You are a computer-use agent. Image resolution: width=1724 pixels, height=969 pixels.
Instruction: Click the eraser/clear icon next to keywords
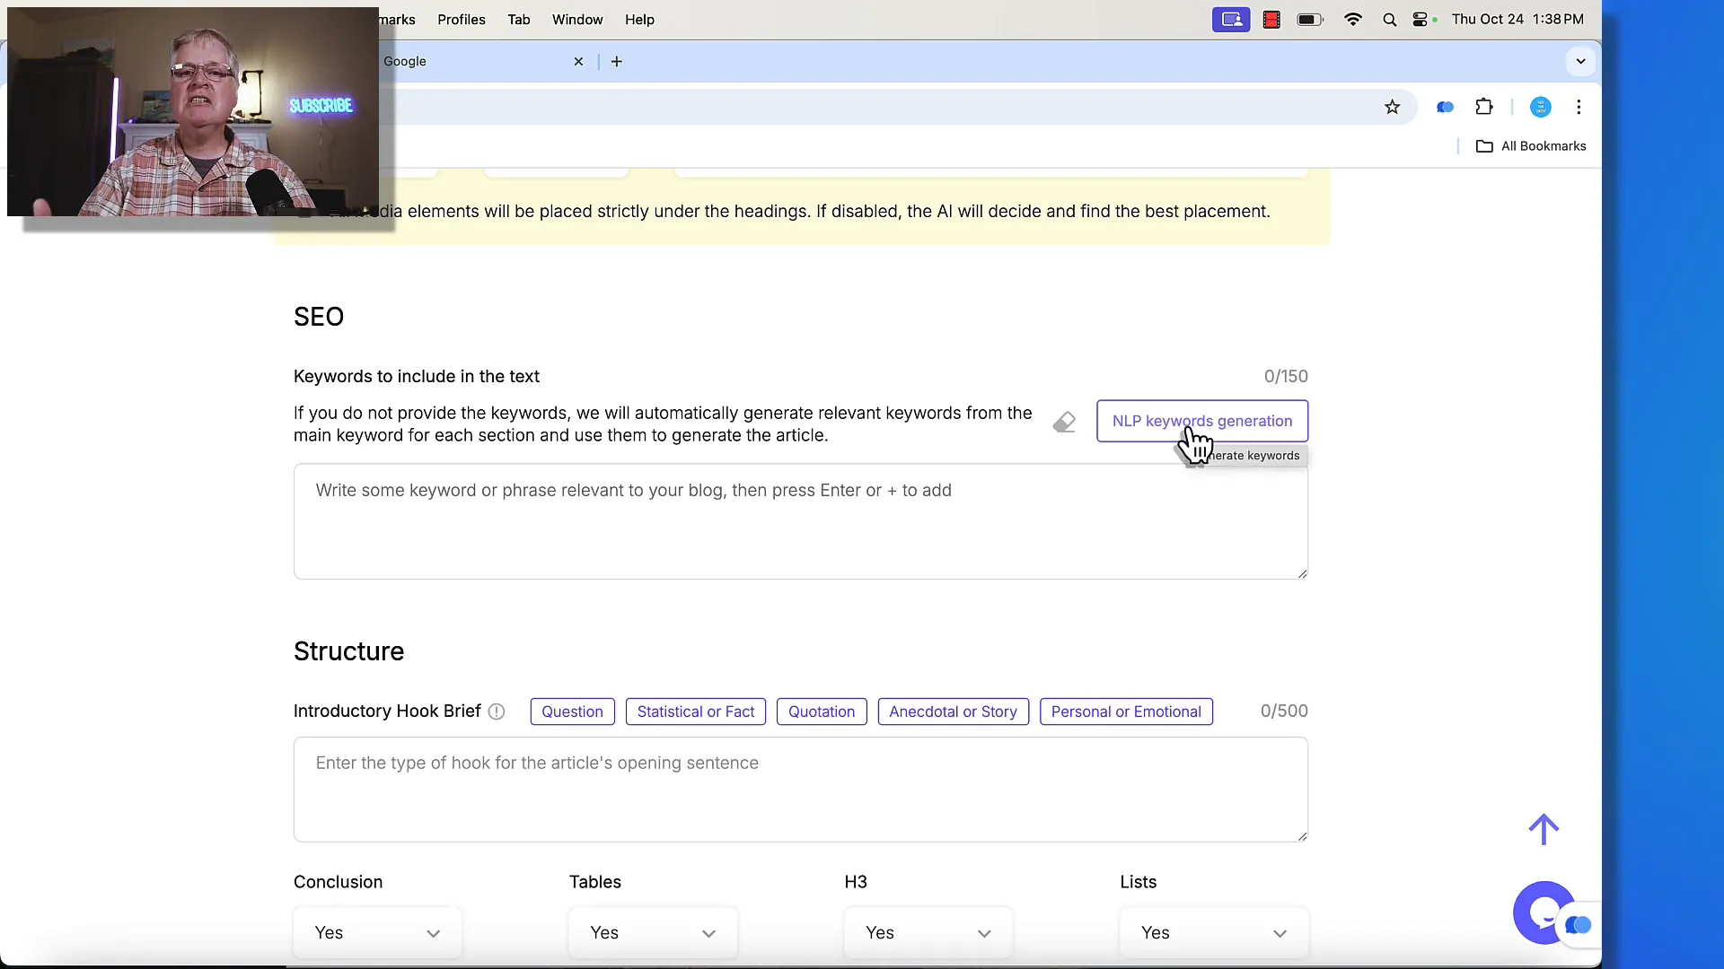(1063, 423)
